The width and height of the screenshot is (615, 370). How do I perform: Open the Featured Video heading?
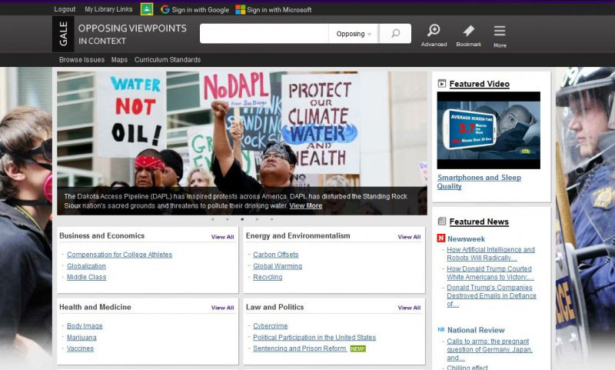point(479,84)
